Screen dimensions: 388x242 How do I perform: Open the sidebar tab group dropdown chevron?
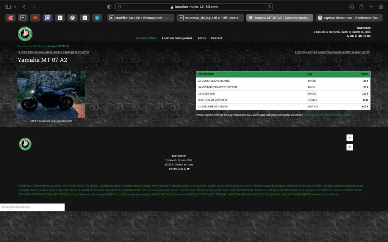point(15,7)
